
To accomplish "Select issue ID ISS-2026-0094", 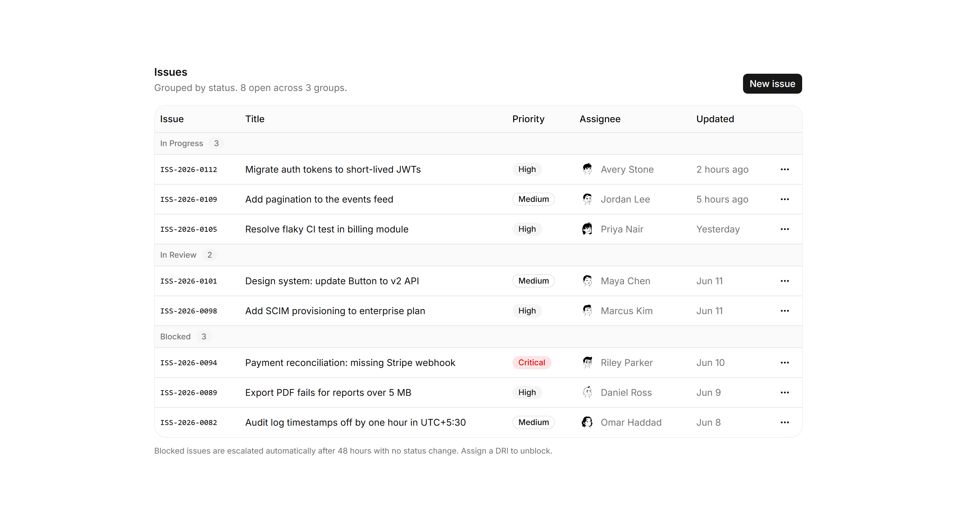I will (x=188, y=363).
